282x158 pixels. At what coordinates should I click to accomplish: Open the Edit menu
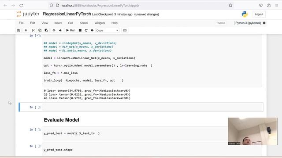pos(33,23)
